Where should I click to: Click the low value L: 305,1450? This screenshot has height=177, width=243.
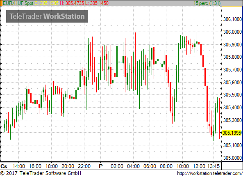[x=97, y=3]
